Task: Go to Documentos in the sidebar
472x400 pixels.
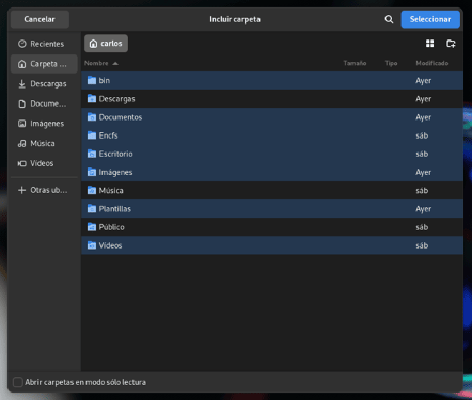Action: [x=44, y=104]
